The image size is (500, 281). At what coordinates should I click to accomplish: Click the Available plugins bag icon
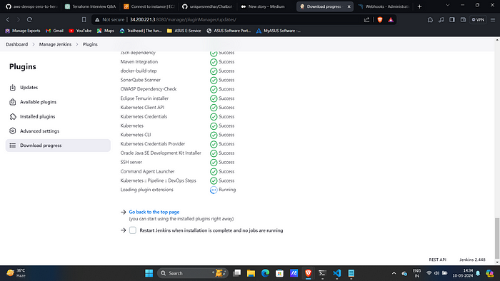click(12, 102)
